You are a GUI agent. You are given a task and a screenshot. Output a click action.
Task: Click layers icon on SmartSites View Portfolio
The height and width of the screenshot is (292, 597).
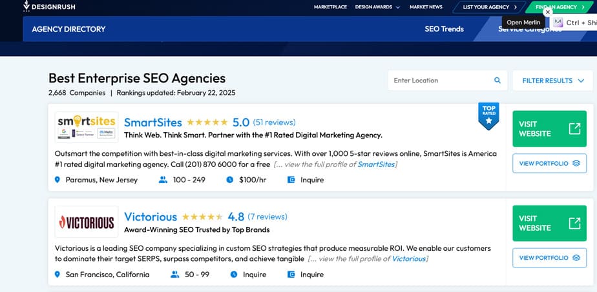(x=576, y=163)
